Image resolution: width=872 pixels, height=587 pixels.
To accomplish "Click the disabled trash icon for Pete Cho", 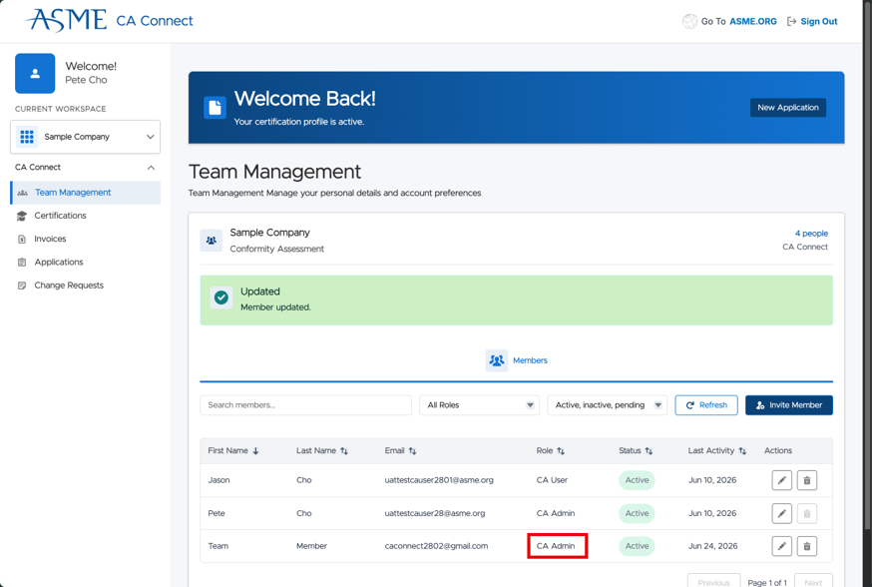I will coord(807,513).
